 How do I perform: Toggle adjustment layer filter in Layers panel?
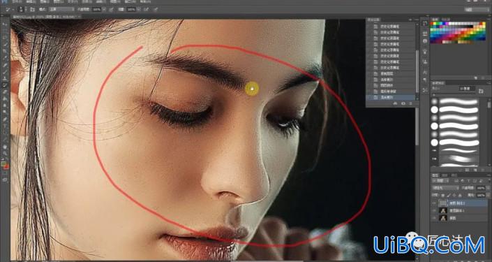[463, 181]
